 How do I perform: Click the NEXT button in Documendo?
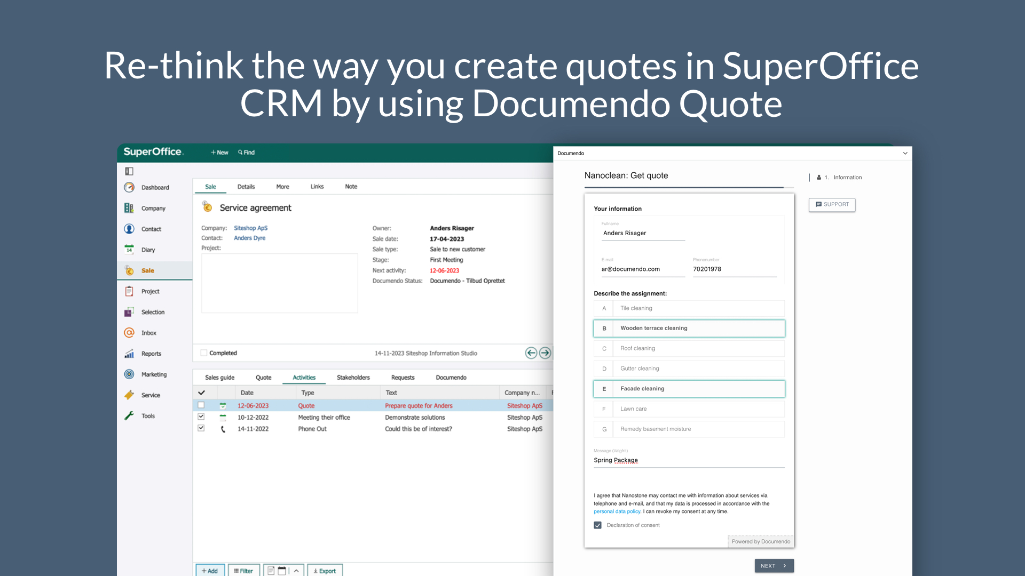[x=774, y=566]
